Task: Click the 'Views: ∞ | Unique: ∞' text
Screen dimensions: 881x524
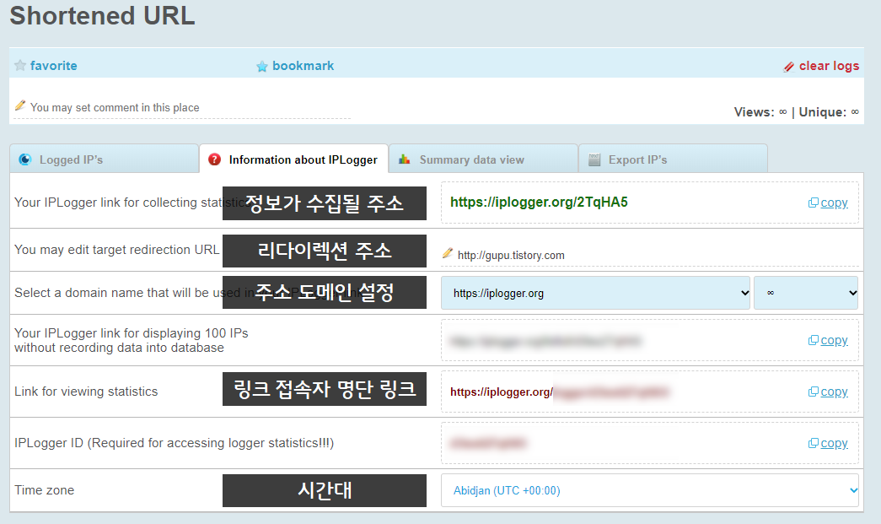Action: click(x=796, y=112)
